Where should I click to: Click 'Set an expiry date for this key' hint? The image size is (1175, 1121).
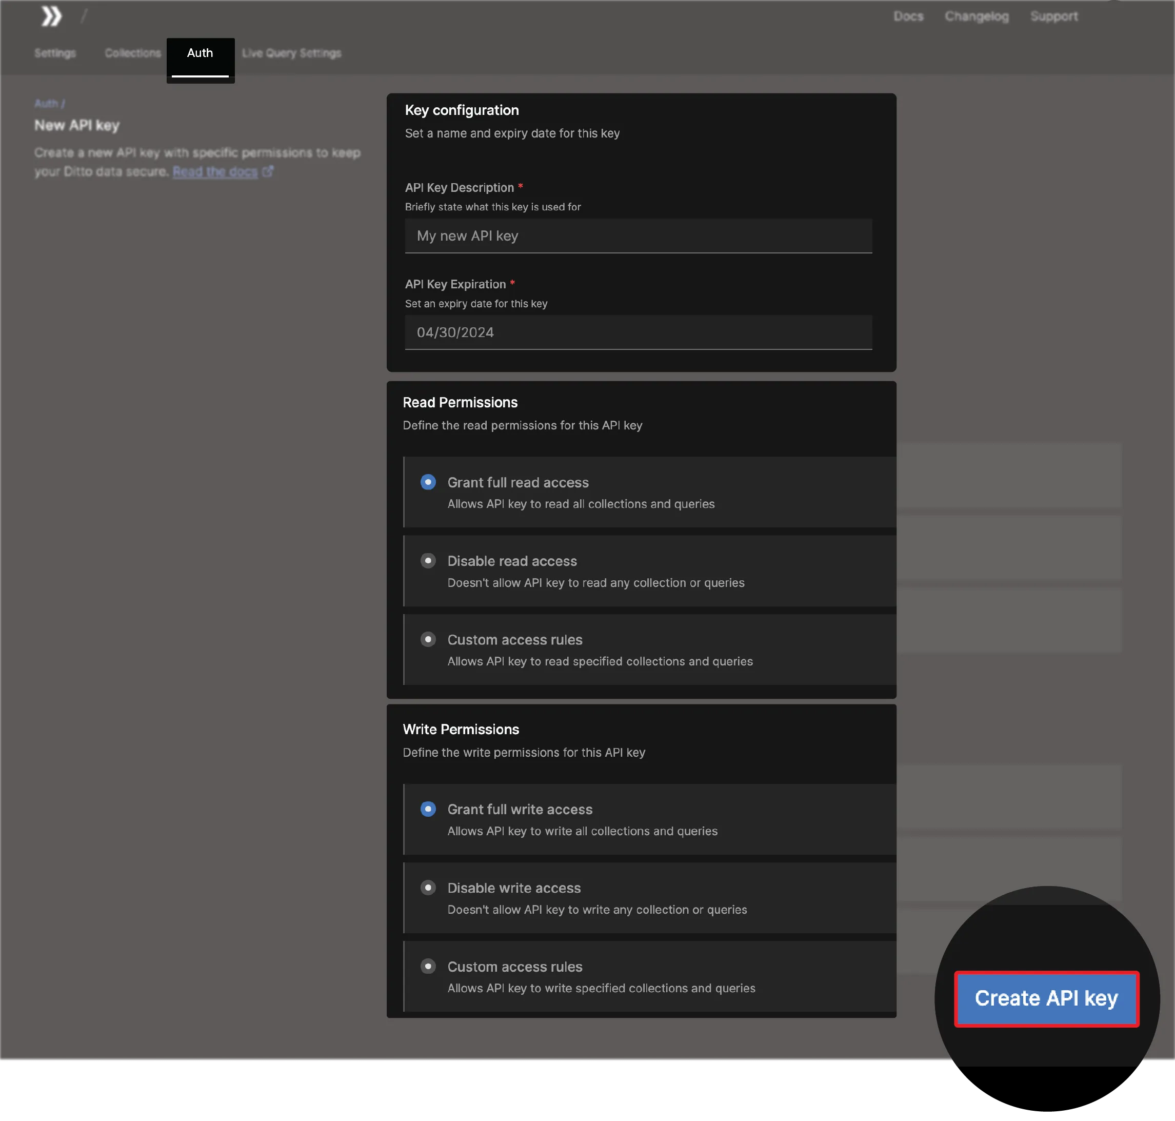point(476,304)
